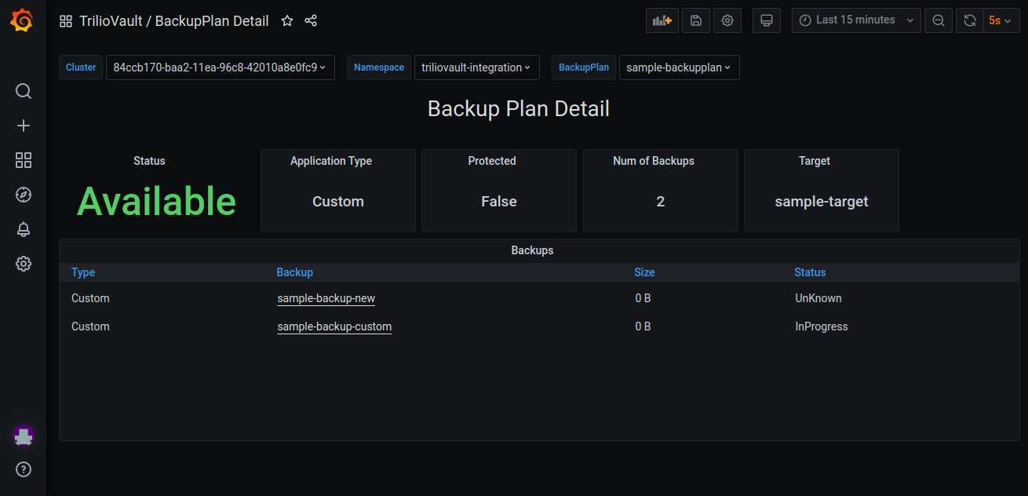Click the dashboard grid icon beside title
This screenshot has height=496, width=1028.
66,21
